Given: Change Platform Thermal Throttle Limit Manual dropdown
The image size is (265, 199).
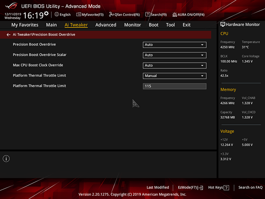Looking at the screenshot, I should point(174,76).
